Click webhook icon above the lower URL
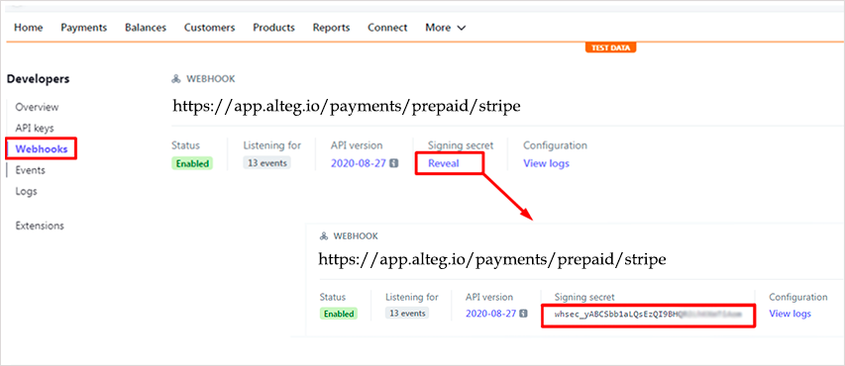The width and height of the screenshot is (845, 366). point(323,236)
